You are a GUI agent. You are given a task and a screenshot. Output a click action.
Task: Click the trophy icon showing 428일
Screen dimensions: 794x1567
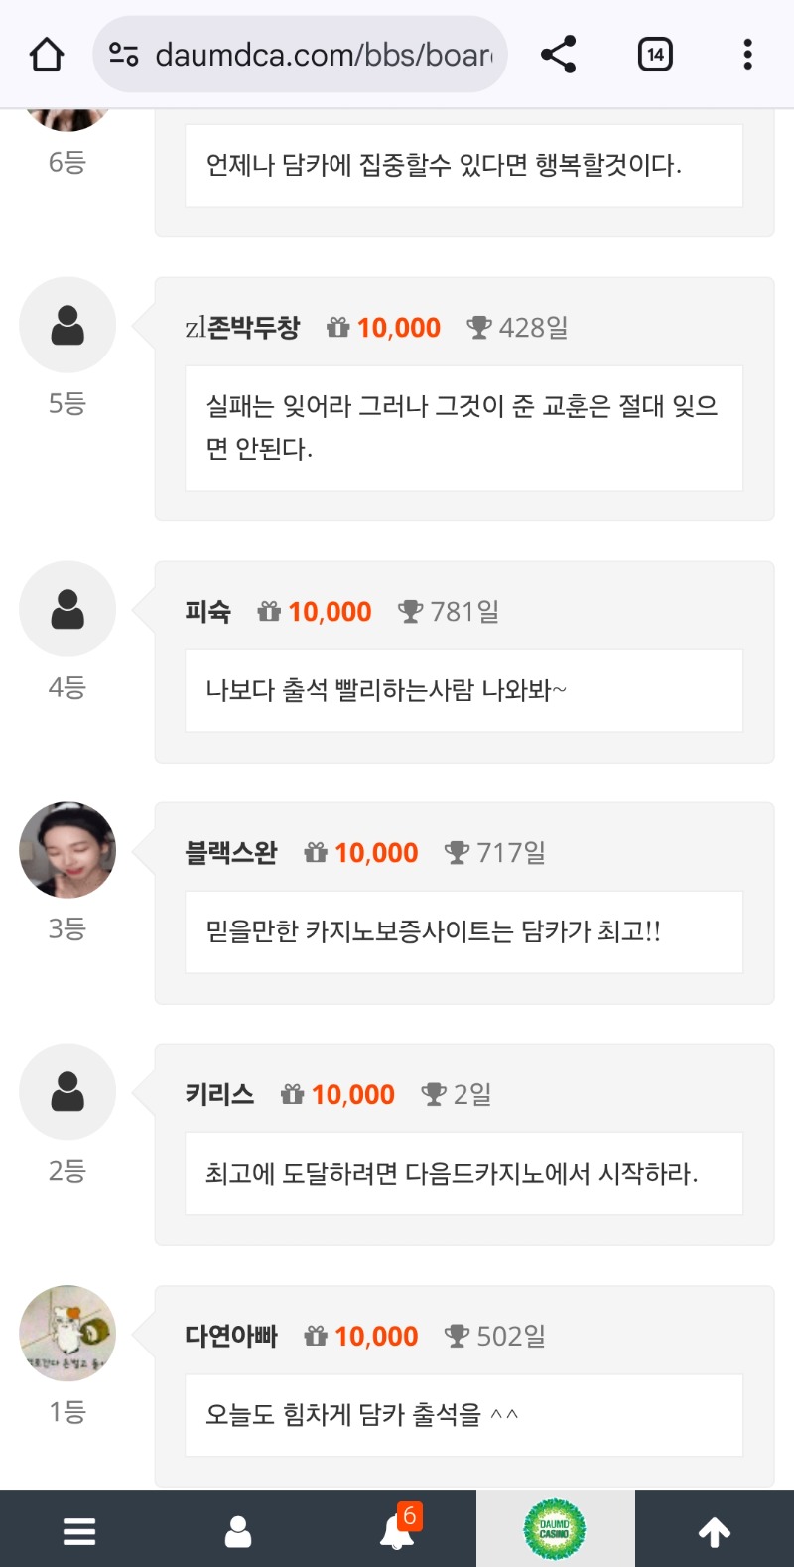(x=479, y=328)
